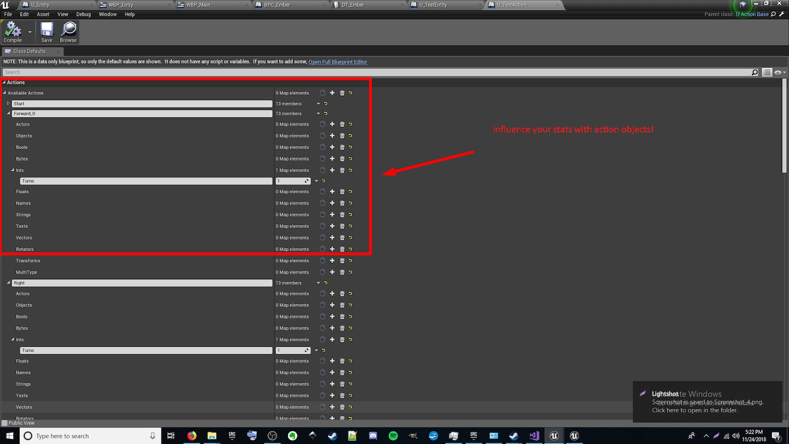Save the blueprint with the Save icon
Image resolution: width=789 pixels, height=444 pixels.
click(x=46, y=32)
